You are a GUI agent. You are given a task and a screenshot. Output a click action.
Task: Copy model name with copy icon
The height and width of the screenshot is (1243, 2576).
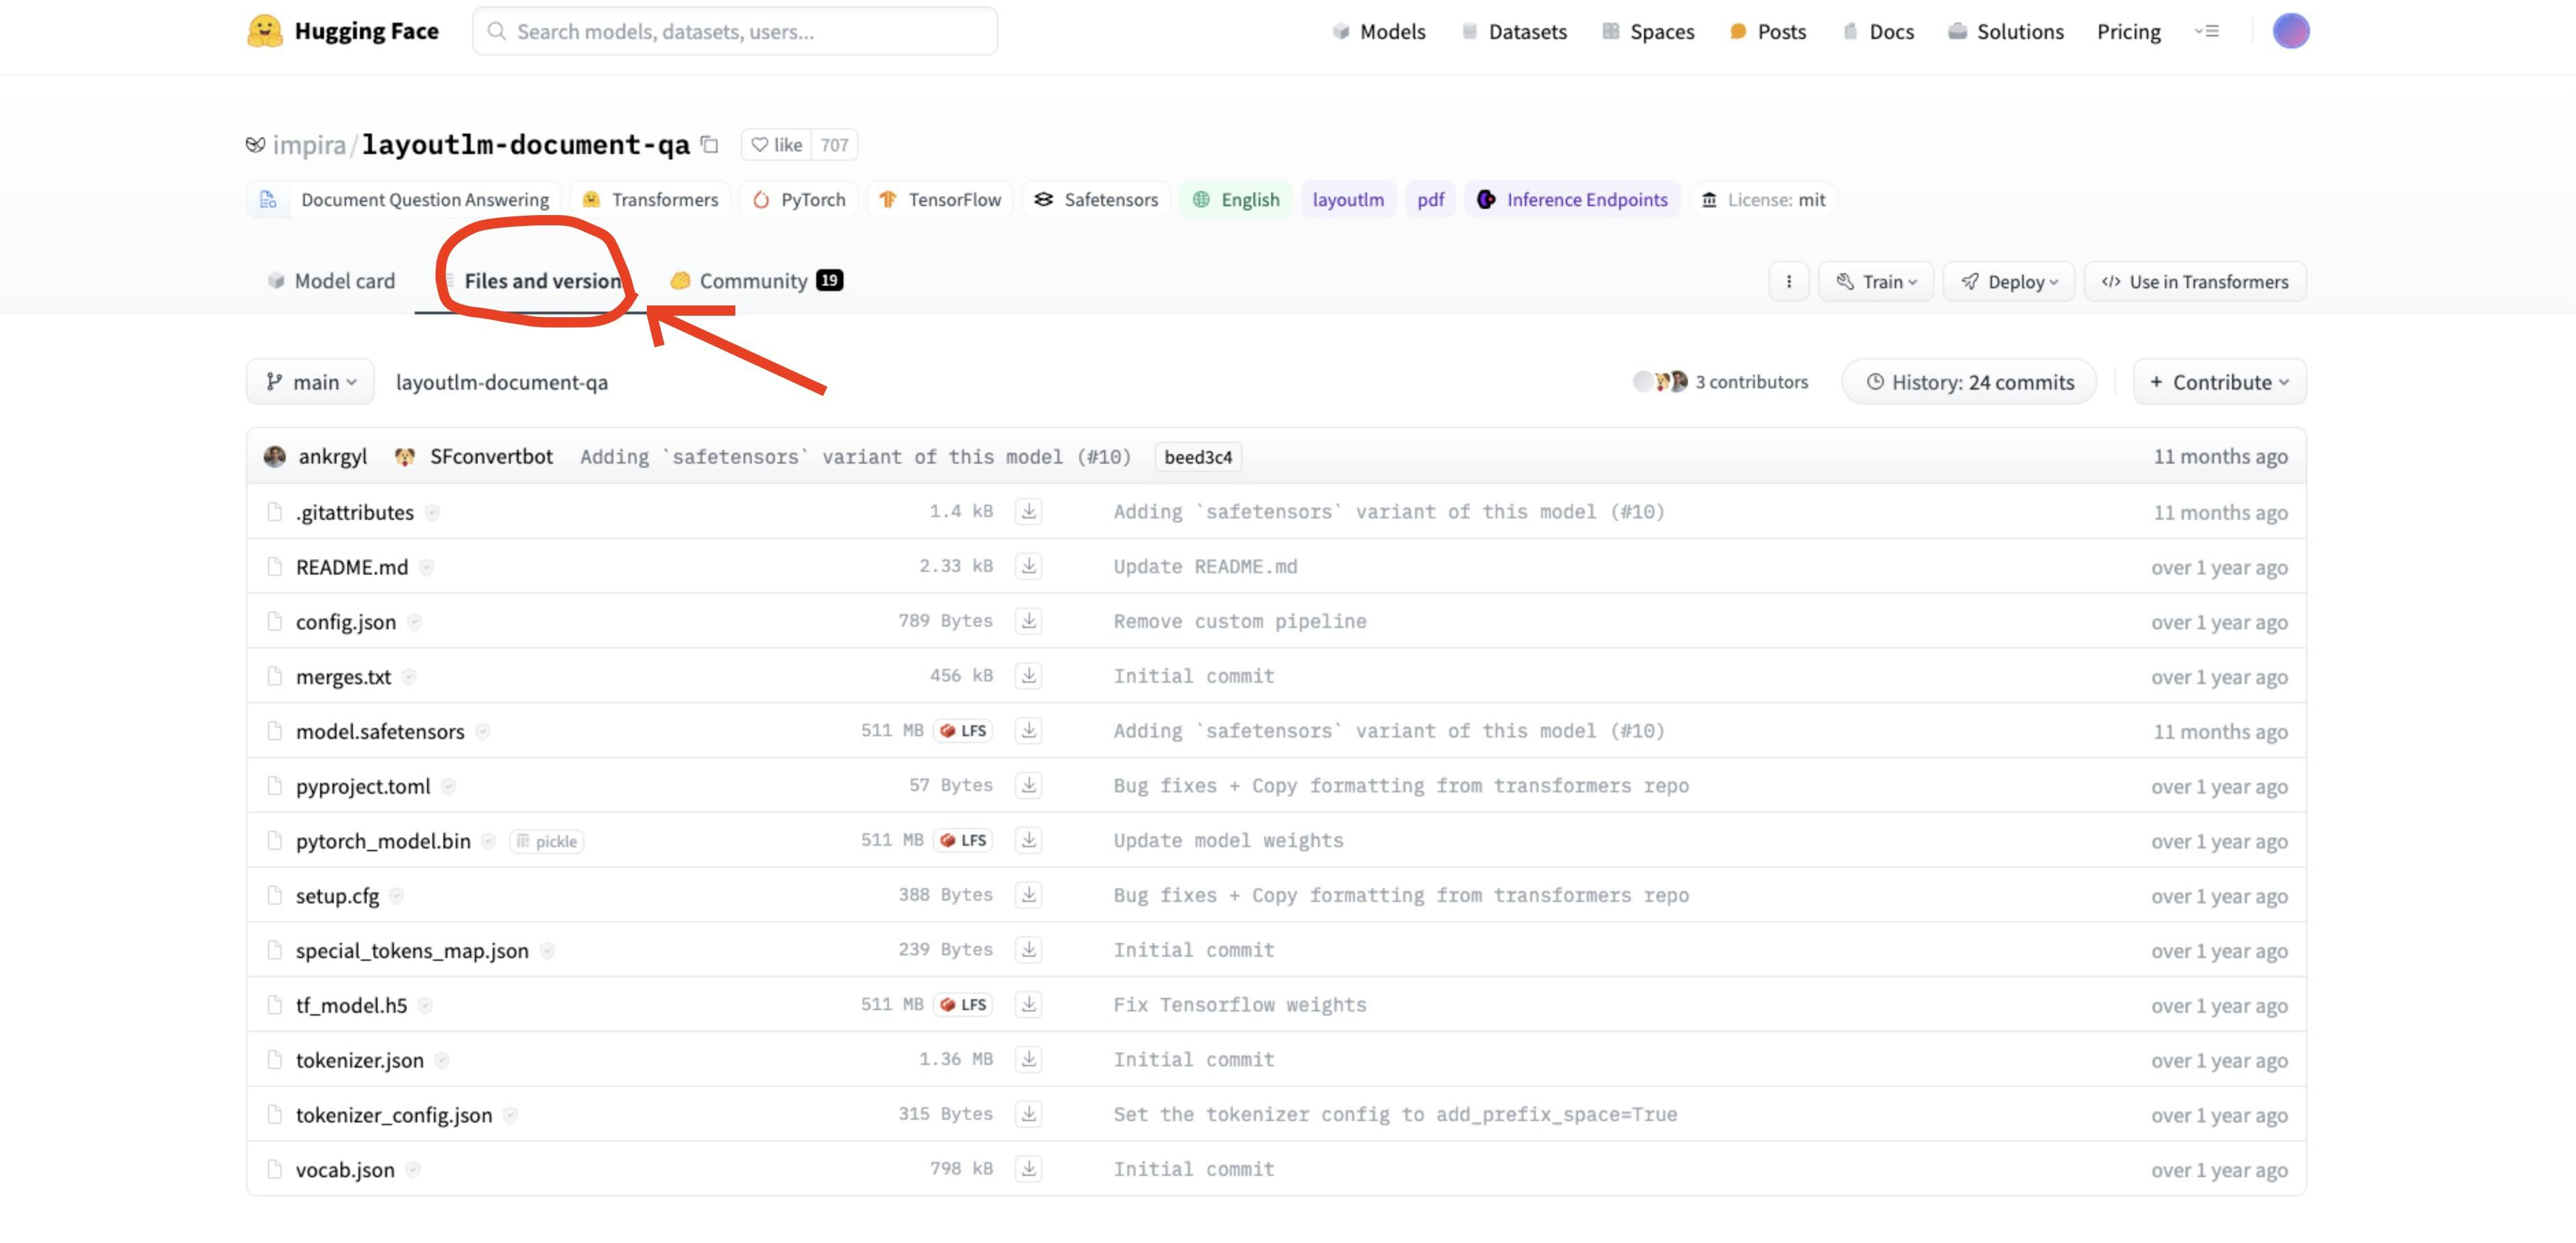(x=710, y=145)
